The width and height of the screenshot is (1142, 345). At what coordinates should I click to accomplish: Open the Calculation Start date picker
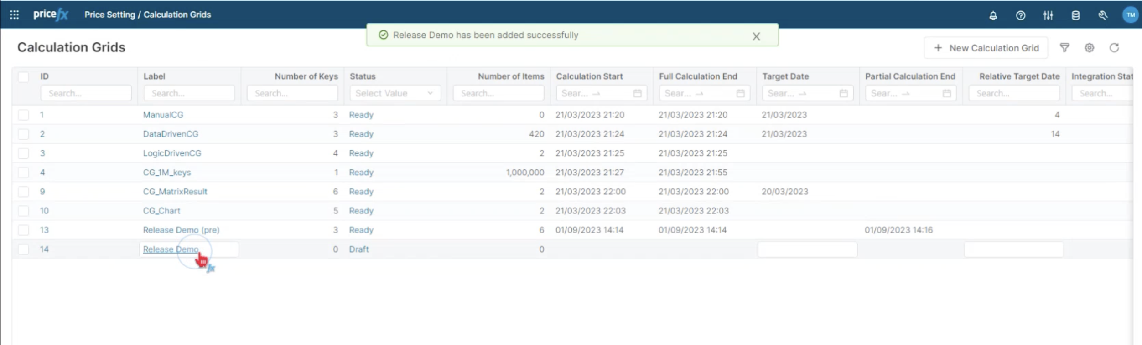pos(637,93)
